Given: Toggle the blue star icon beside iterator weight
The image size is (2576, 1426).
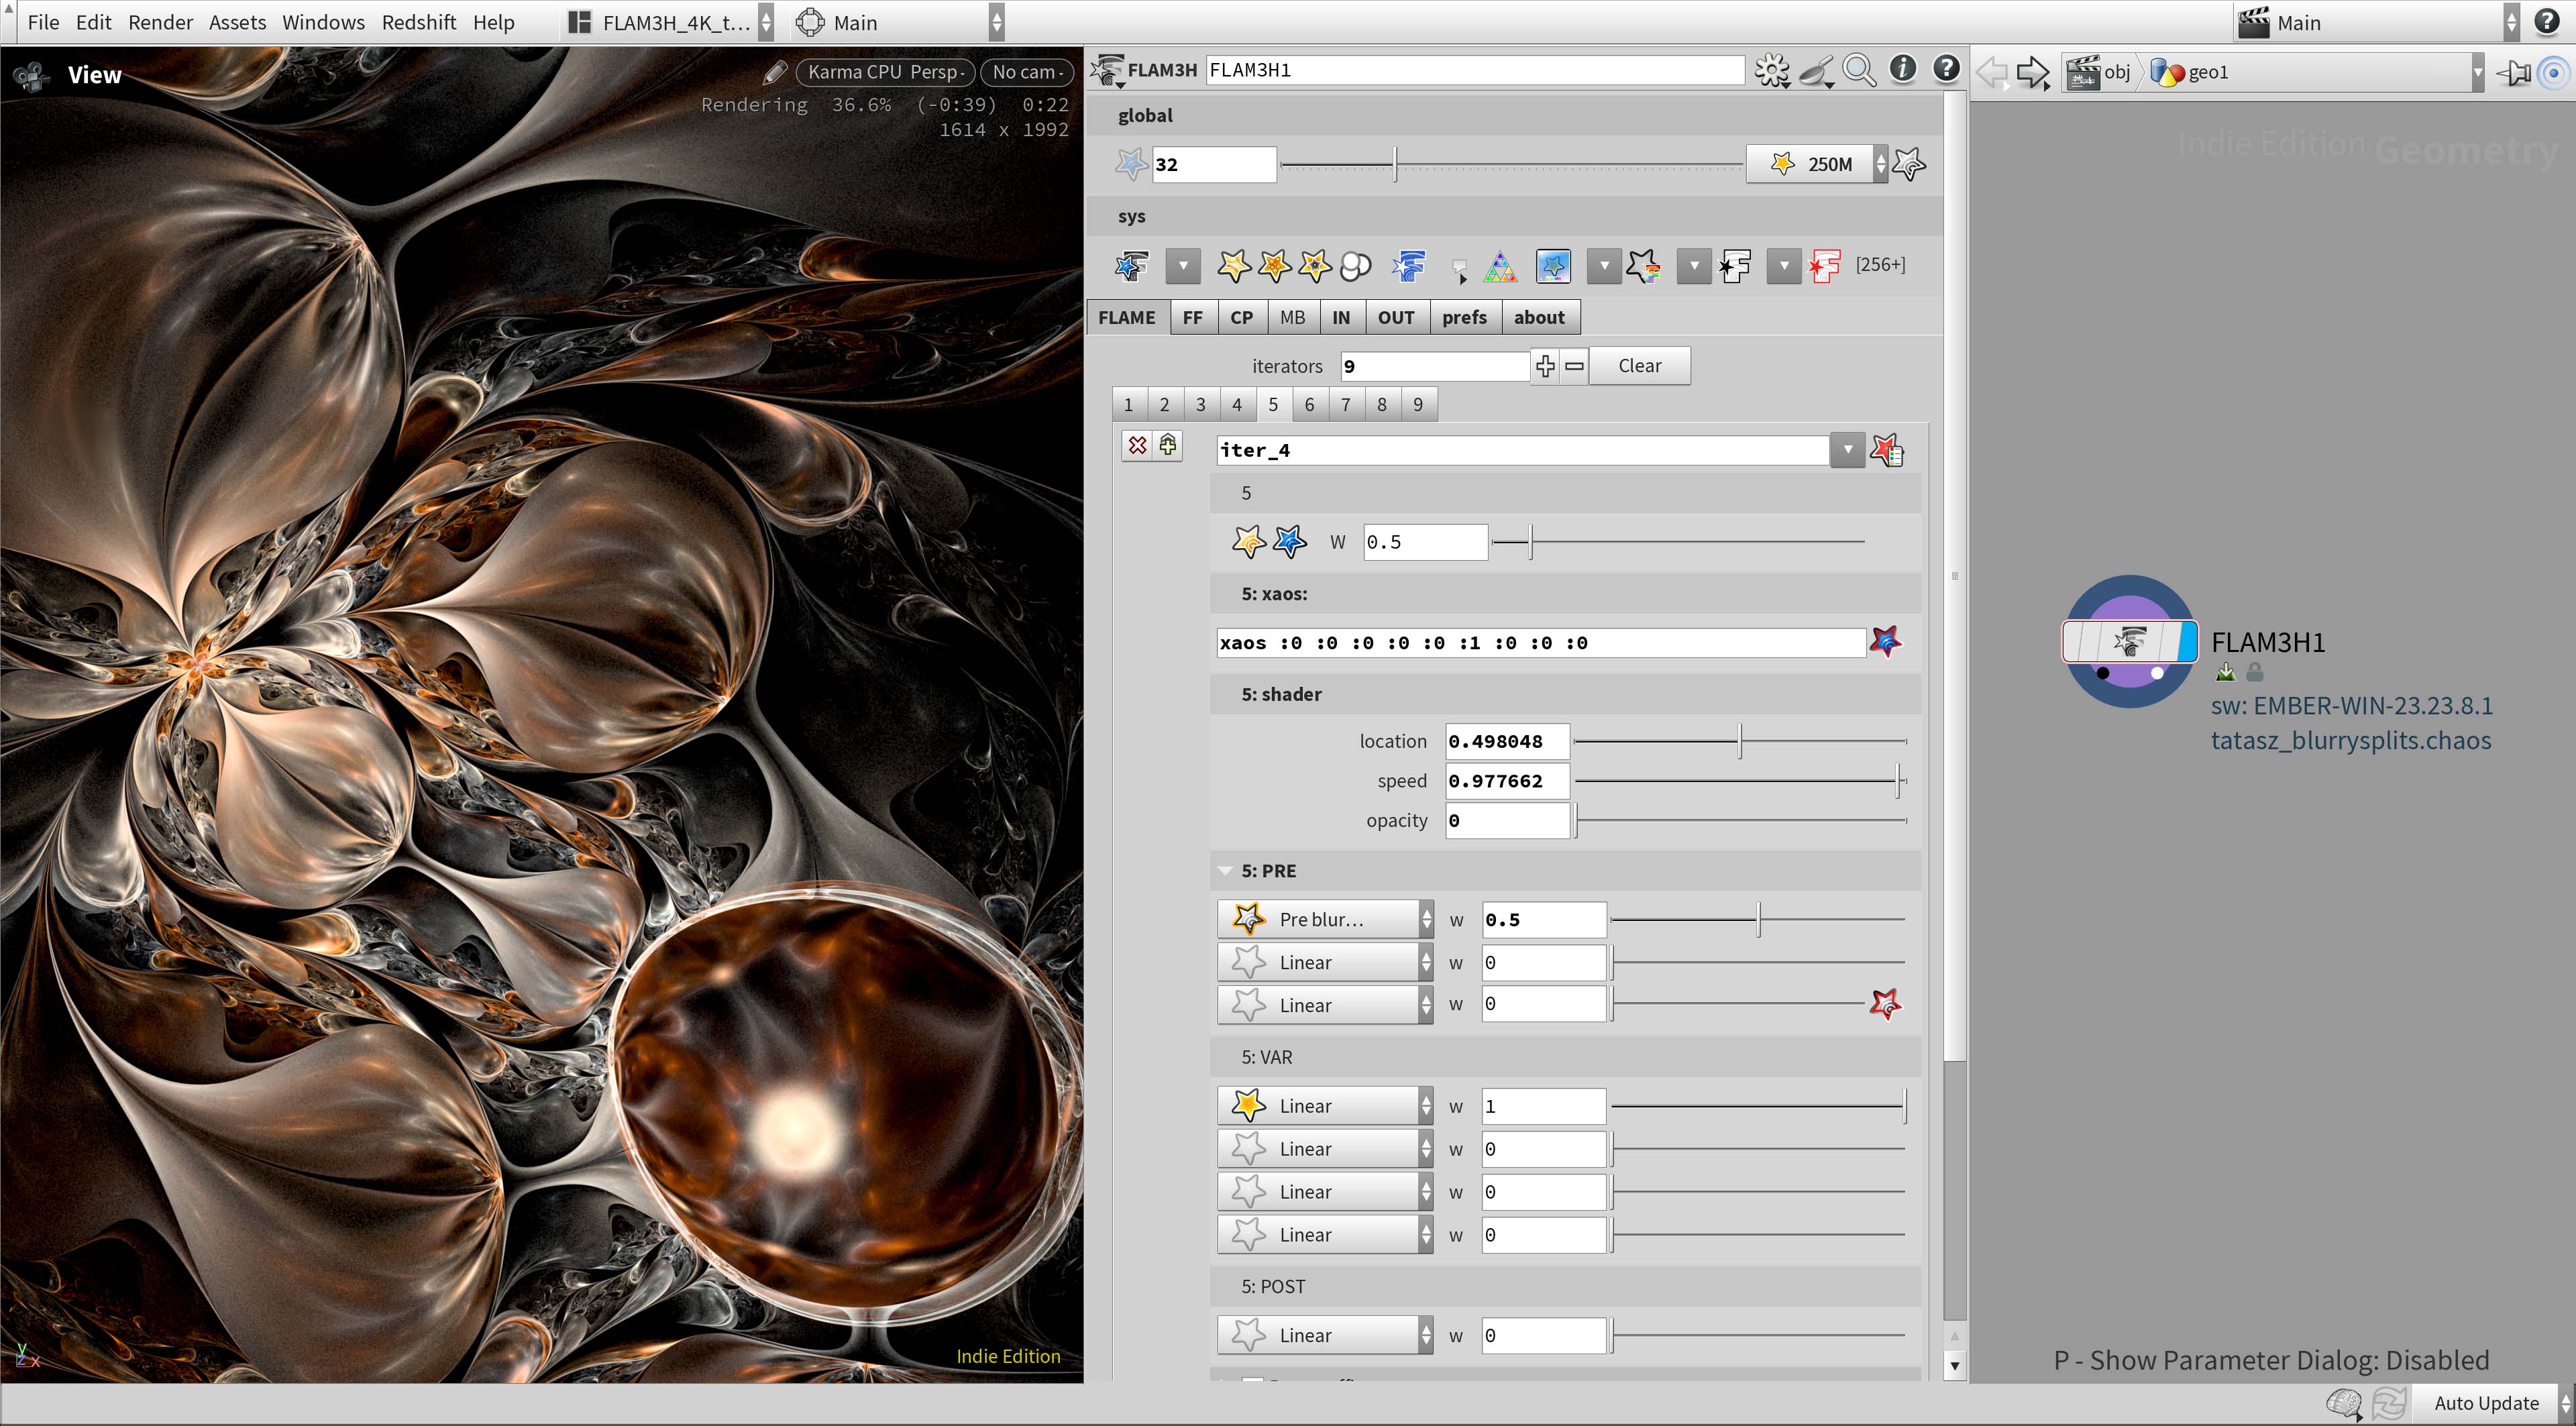Looking at the screenshot, I should [x=1289, y=542].
